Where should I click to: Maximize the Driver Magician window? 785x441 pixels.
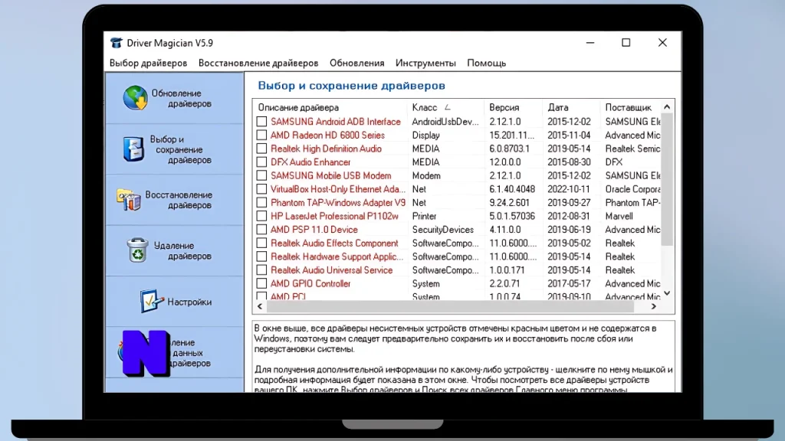coord(626,43)
